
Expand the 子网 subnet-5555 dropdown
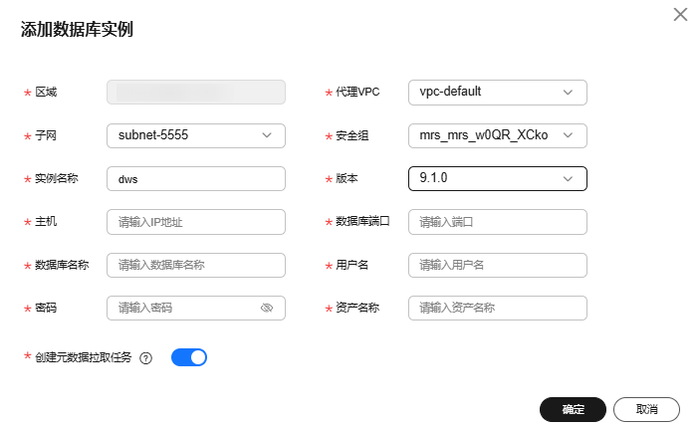pyautogui.click(x=196, y=135)
